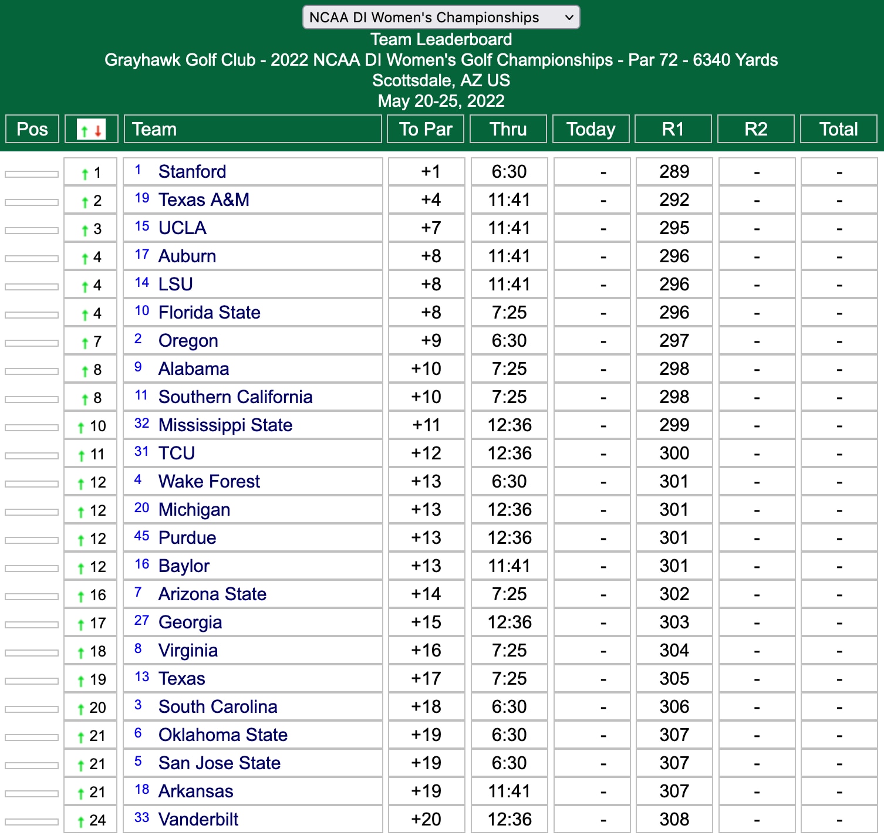Screen dimensions: 884x839
Task: Click the green arrow in Texas row
Action: (81, 681)
